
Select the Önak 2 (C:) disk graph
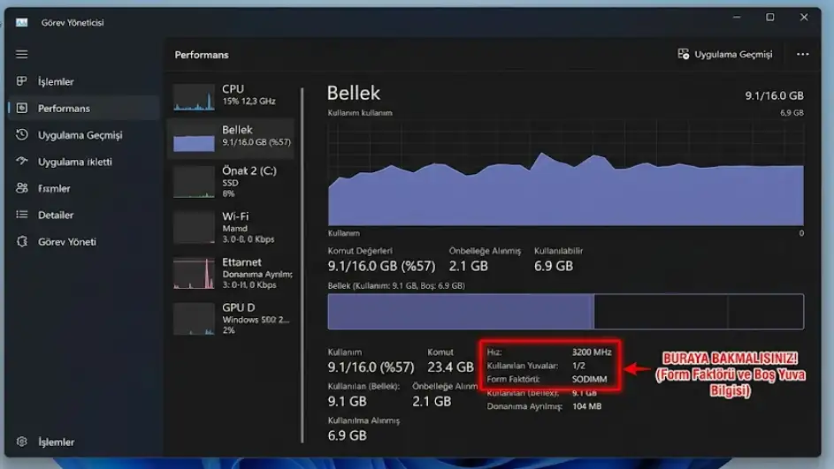point(195,182)
